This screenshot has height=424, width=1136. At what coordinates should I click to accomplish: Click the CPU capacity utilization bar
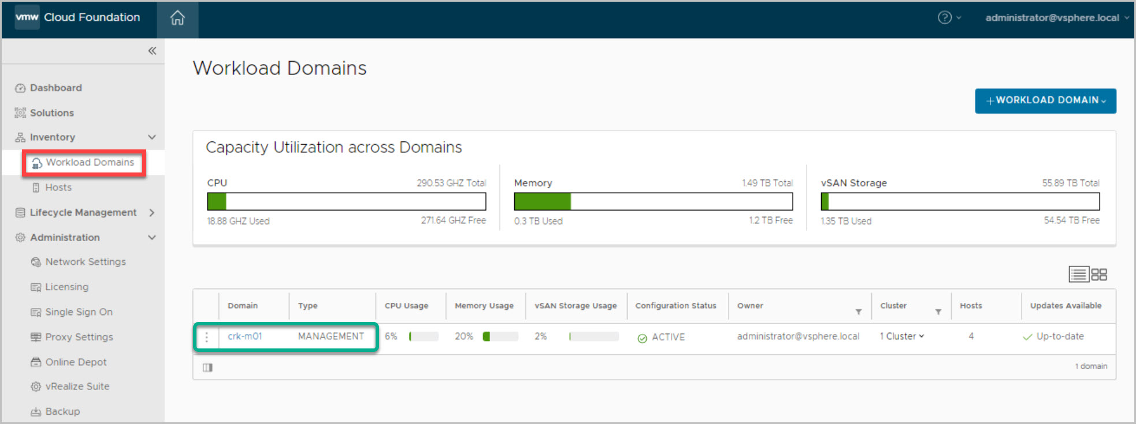[346, 201]
